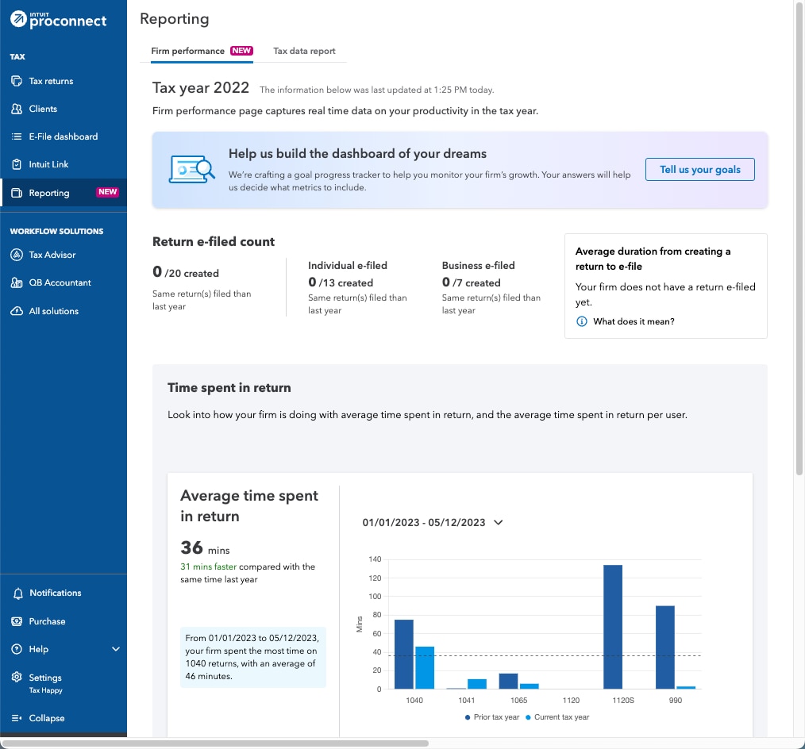Click the Reporting icon in sidebar
This screenshot has height=749, width=805.
point(17,193)
